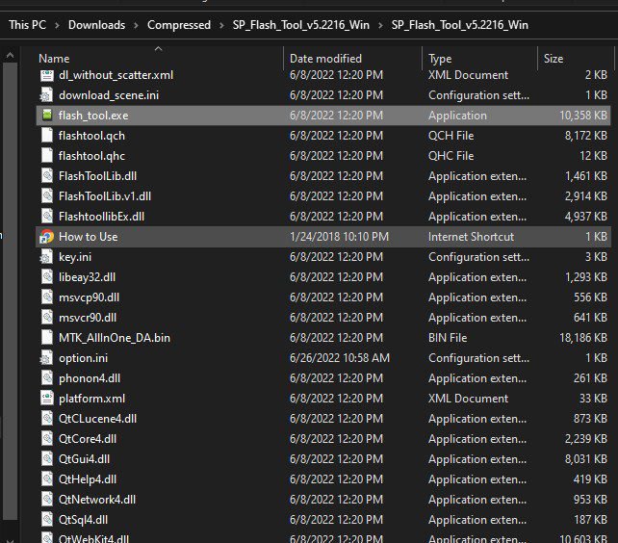Viewport: 618px width, 543px height.
Task: Click the phonon4.dll file icon
Action: click(x=47, y=377)
